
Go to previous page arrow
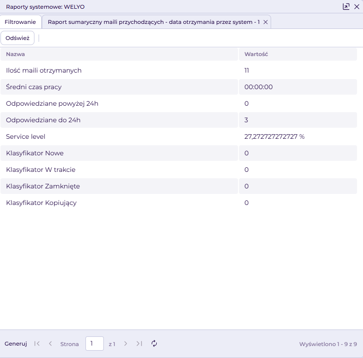[50, 344]
